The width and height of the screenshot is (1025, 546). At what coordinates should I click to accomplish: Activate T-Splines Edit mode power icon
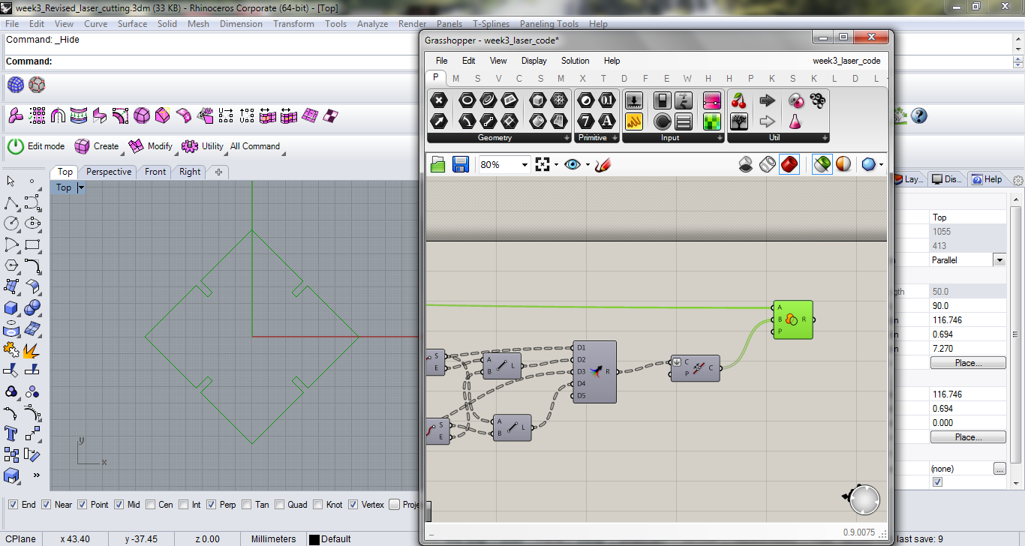pyautogui.click(x=16, y=146)
